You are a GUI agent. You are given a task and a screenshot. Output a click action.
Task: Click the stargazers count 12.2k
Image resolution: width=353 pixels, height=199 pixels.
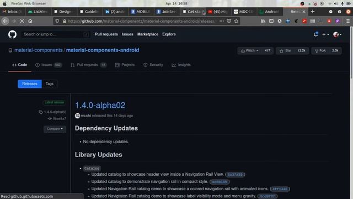(x=301, y=50)
